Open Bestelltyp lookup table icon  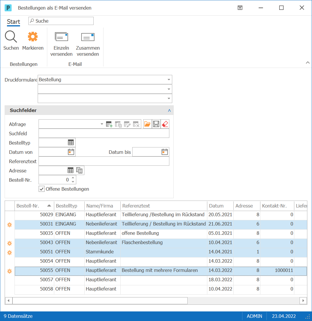[71, 143]
